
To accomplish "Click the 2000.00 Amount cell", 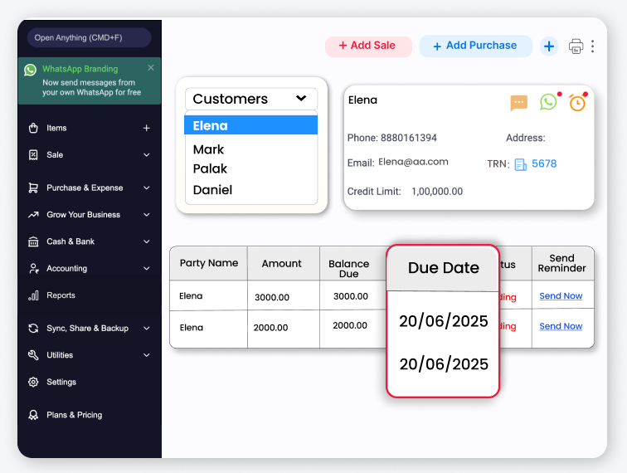I will (270, 328).
